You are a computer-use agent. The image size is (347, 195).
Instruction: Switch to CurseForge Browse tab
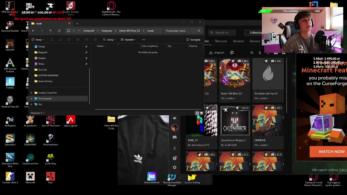(238, 41)
